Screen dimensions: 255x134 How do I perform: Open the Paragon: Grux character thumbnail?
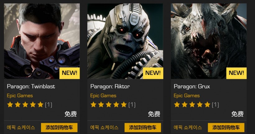click(209, 41)
